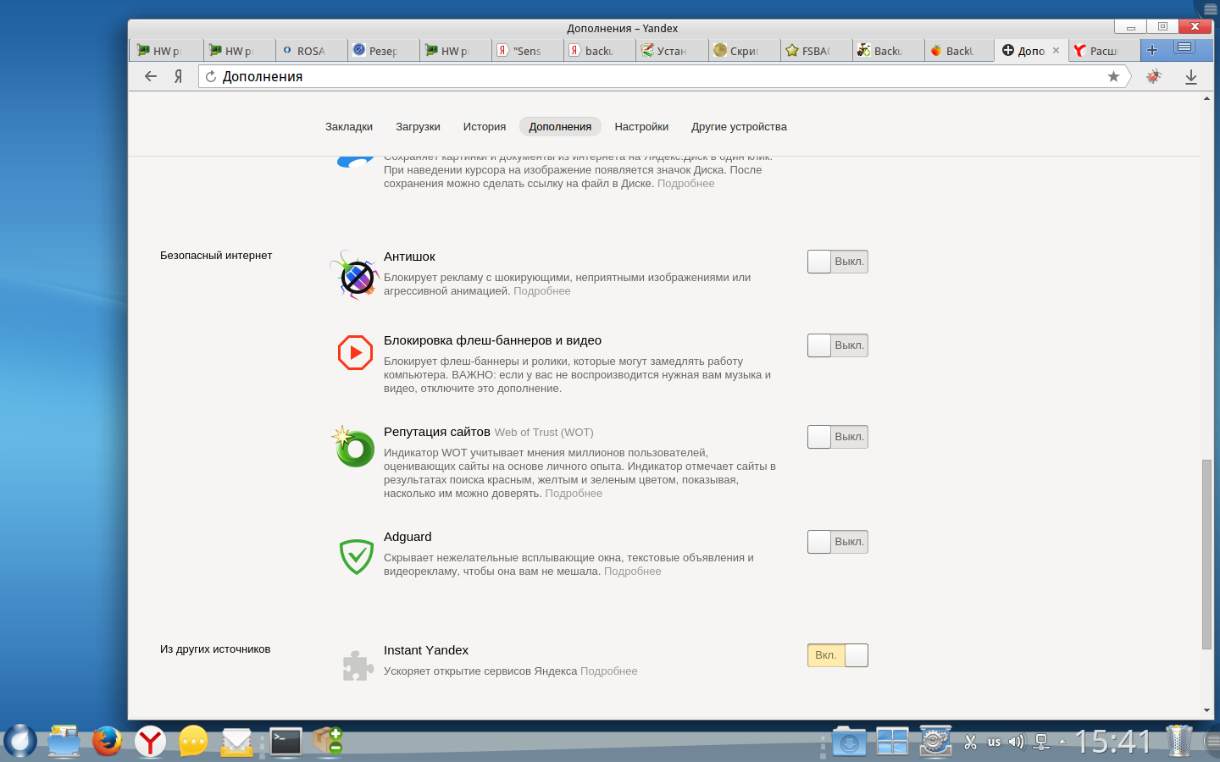1220x762 pixels.
Task: Open a new tab with the plus button
Action: pos(1152,50)
